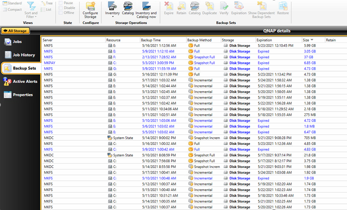Click the Restore icon in ribbon
This screenshot has width=347, height=210.
[x=283, y=9]
